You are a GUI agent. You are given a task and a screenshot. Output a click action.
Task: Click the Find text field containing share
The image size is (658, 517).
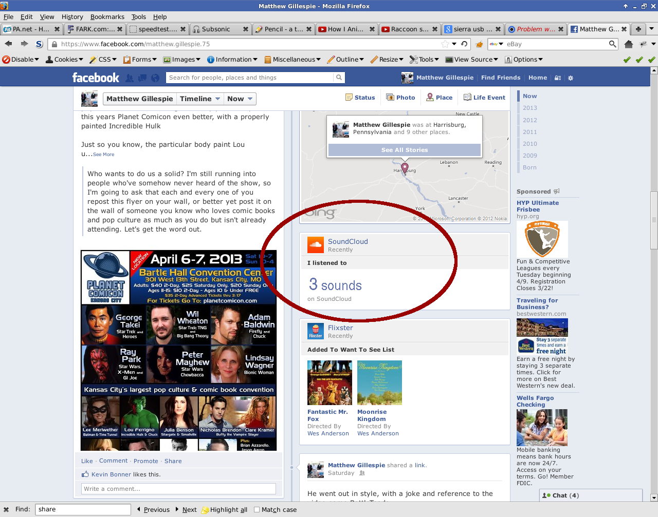83,509
